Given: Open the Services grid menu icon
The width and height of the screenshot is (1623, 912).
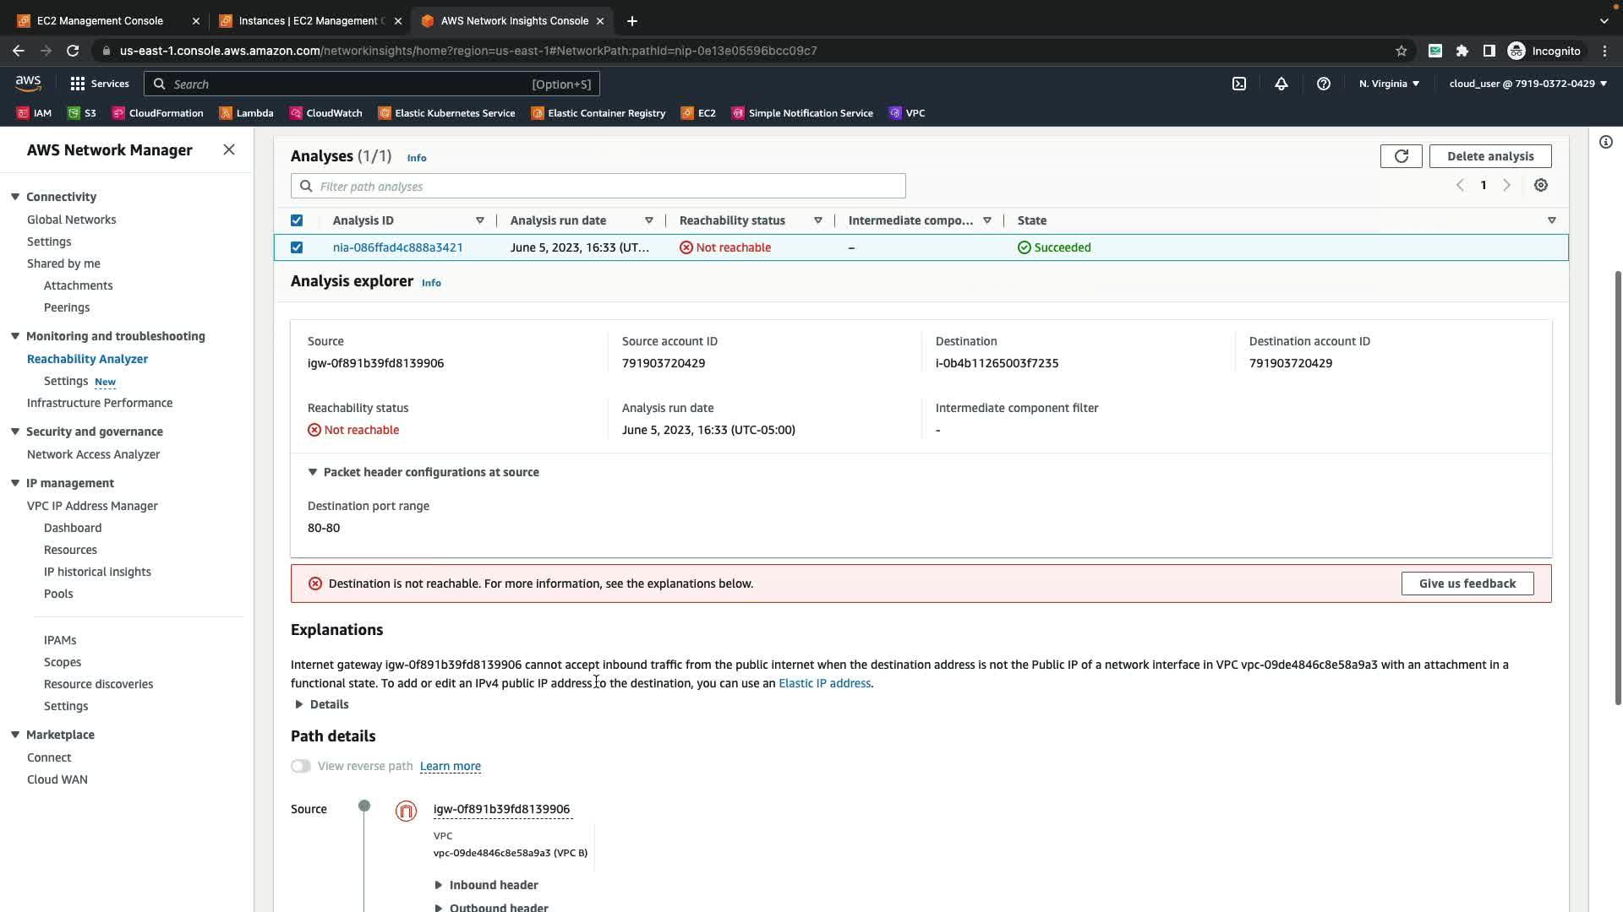Looking at the screenshot, I should coord(78,84).
